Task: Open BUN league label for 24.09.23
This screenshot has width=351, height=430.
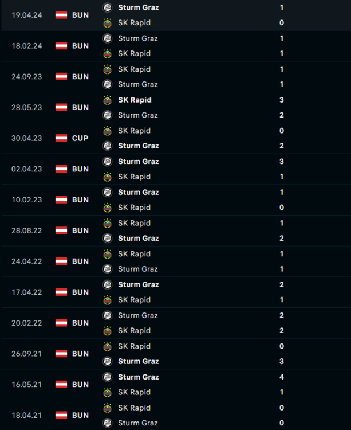Action: coord(80,77)
